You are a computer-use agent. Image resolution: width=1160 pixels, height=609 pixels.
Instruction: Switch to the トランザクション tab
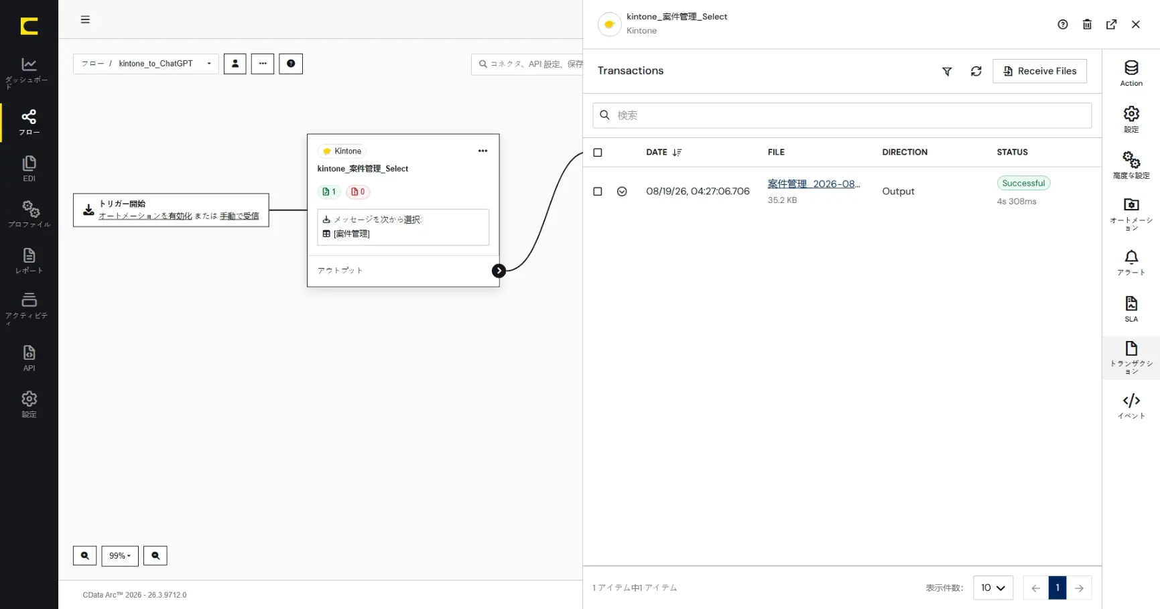pyautogui.click(x=1131, y=358)
